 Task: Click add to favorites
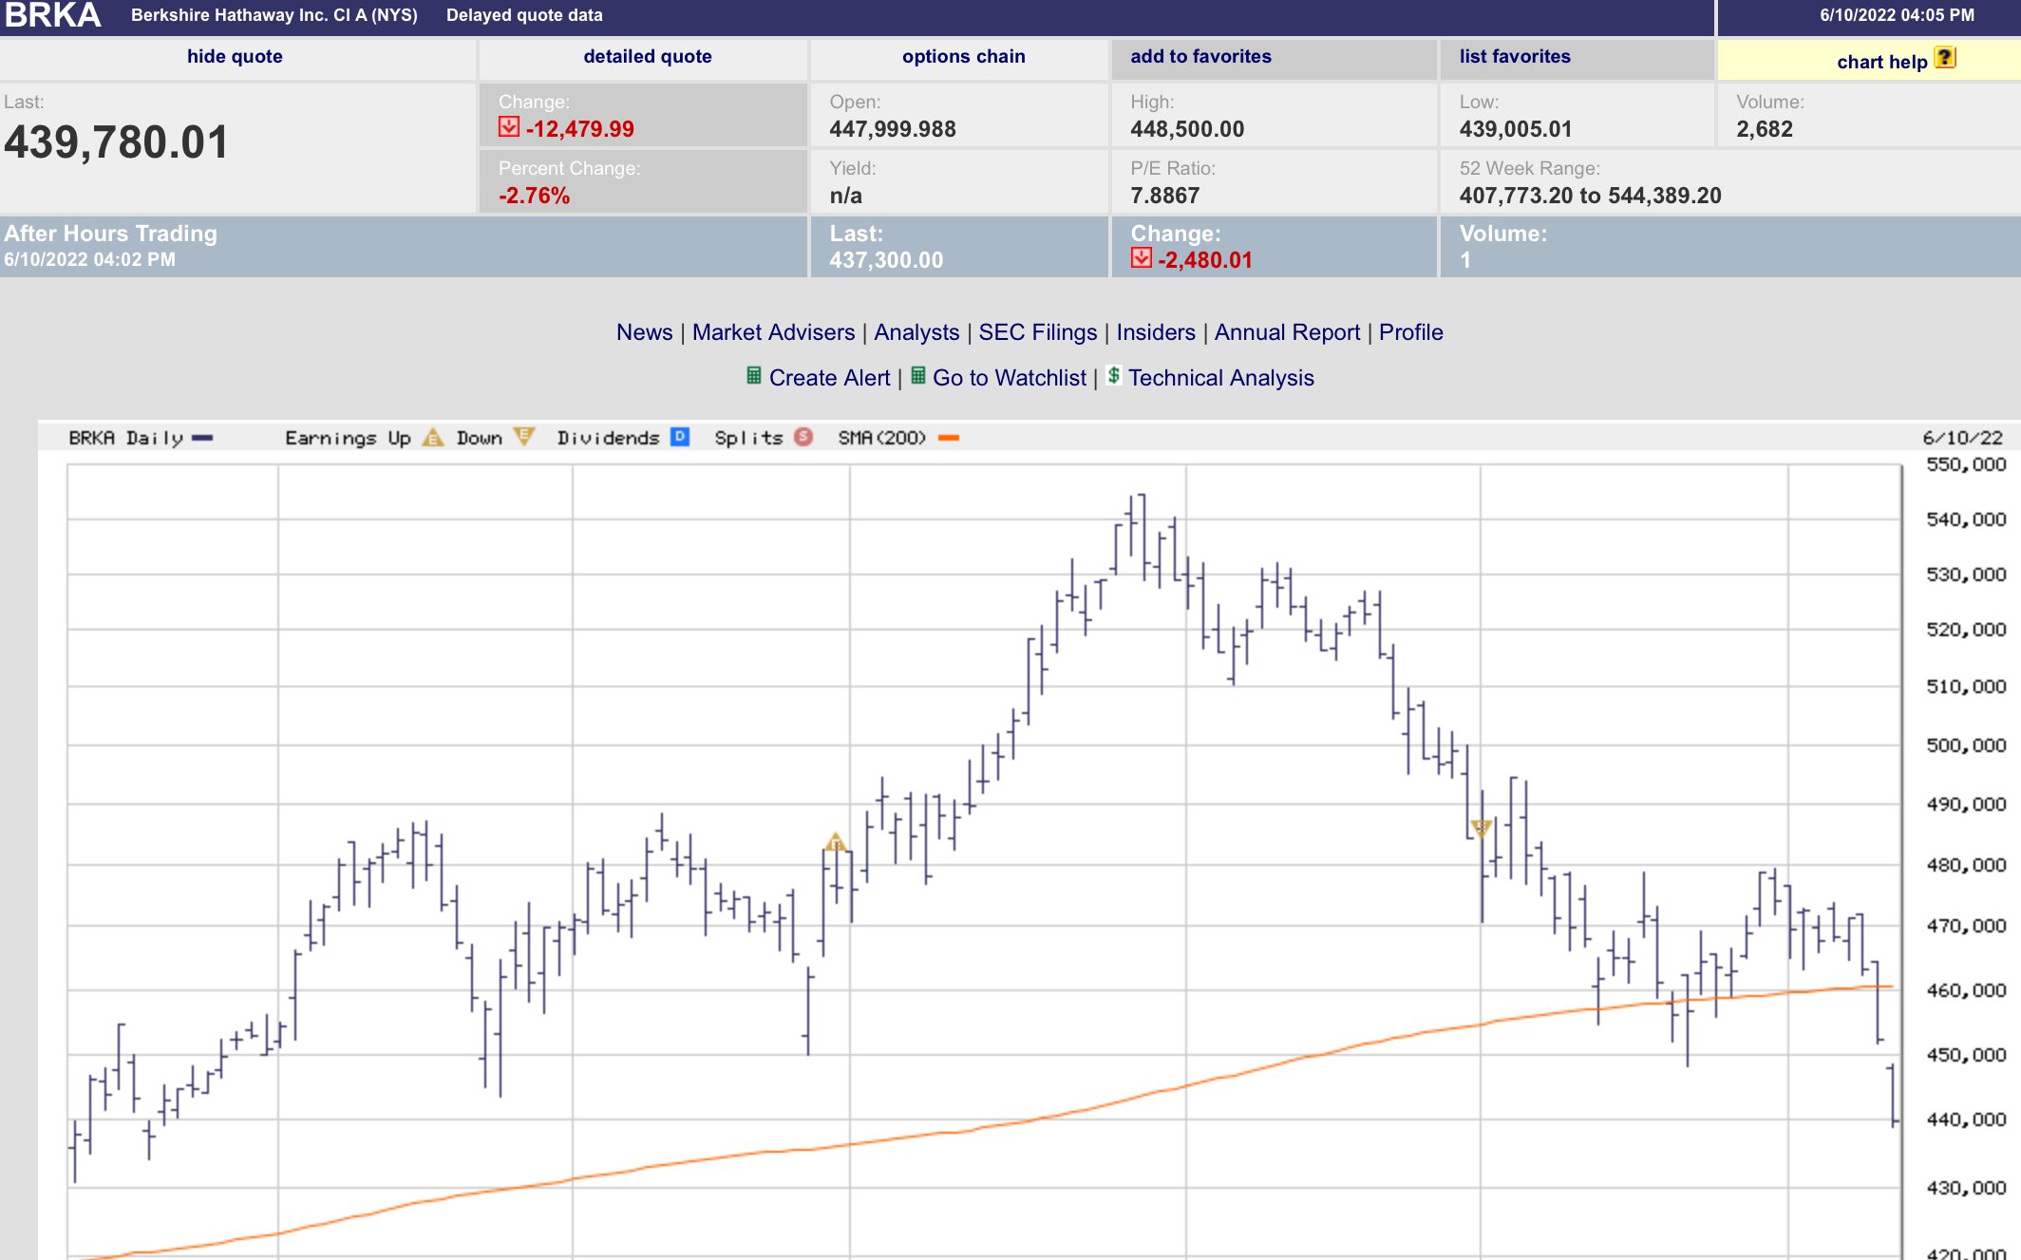[x=1200, y=57]
